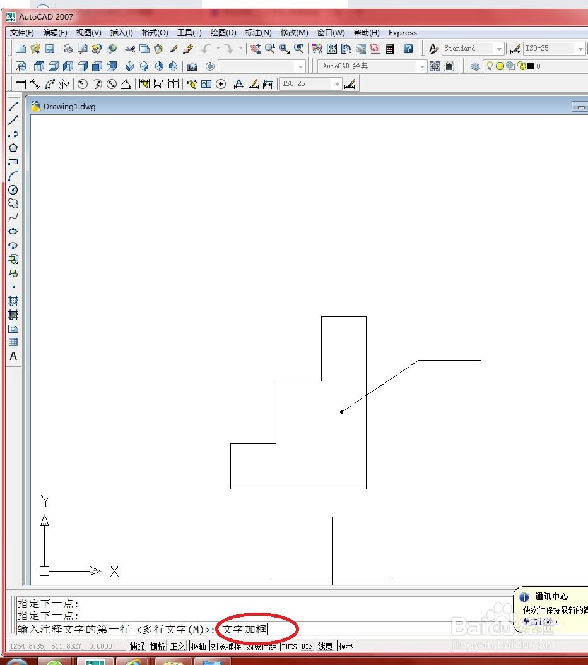This screenshot has height=665, width=588.
Task: Select the Arc tool
Action: pos(13,176)
